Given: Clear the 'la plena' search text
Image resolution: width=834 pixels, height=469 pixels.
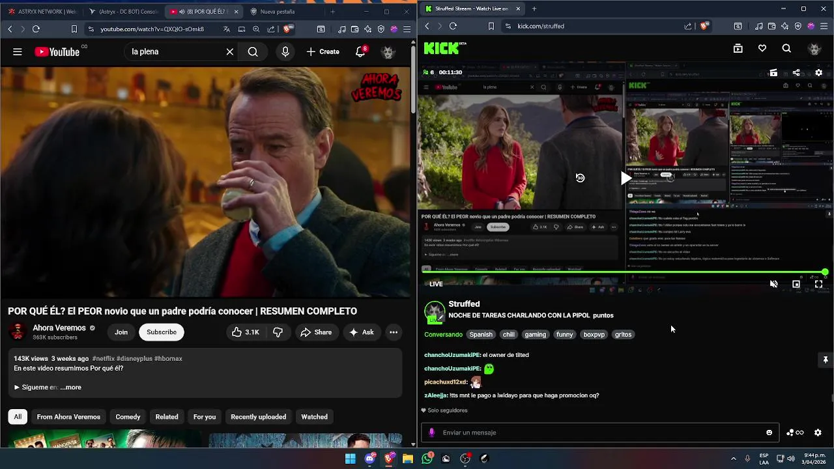Looking at the screenshot, I should click(230, 51).
